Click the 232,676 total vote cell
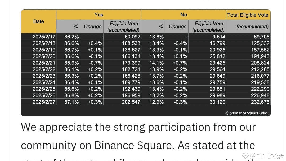The height and width of the screenshot is (161, 286). [260, 102]
